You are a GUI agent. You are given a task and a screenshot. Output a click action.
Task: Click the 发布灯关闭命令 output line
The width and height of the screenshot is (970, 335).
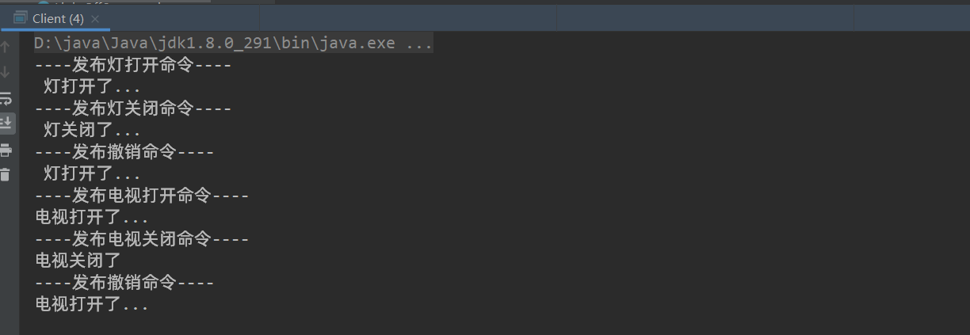133,108
